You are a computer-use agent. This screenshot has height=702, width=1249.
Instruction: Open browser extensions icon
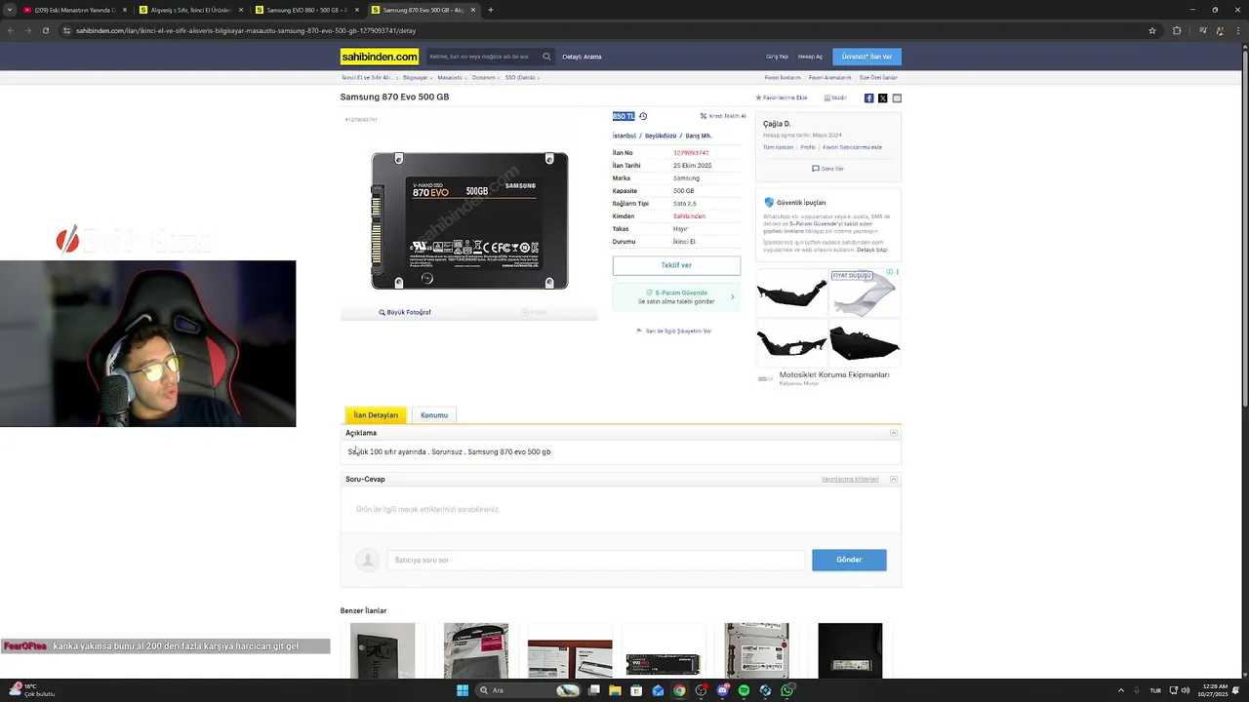coord(1177,30)
